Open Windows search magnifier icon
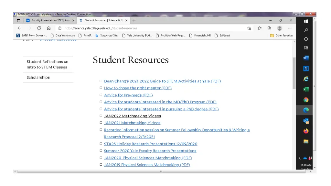This screenshot has width=331, height=186. (x=306, y=30)
